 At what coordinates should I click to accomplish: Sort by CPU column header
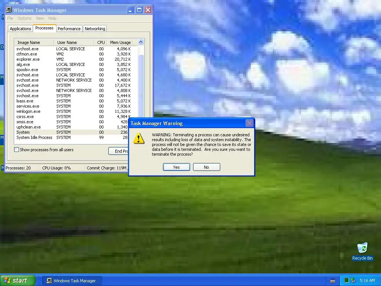(x=100, y=42)
